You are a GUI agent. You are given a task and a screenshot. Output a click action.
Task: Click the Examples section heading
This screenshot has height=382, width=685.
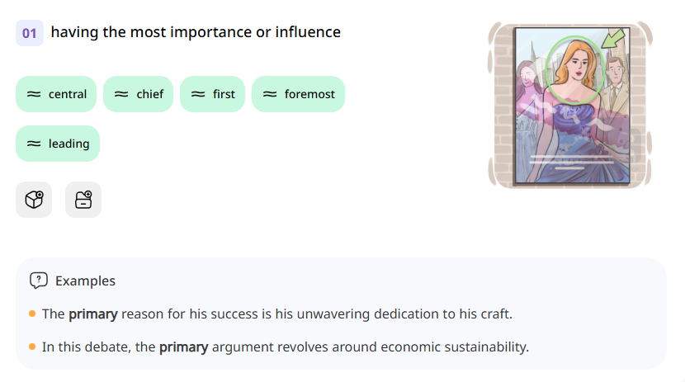point(85,281)
